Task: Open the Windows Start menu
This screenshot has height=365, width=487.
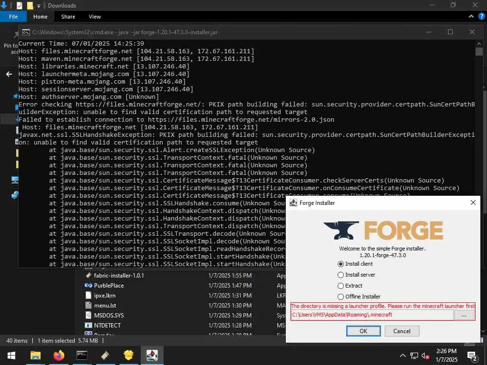Action: click(x=11, y=355)
